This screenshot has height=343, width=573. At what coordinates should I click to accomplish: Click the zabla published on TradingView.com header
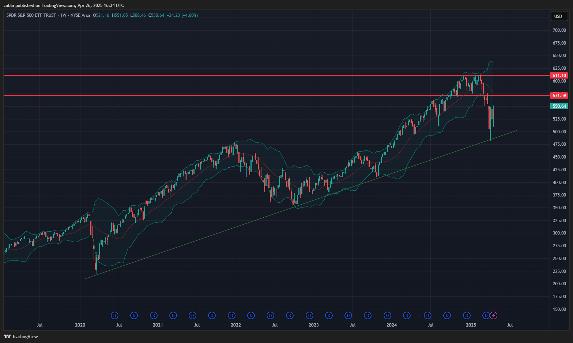(64, 5)
